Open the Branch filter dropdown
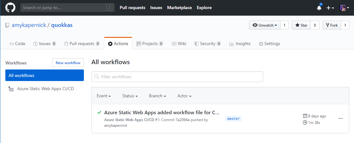The image size is (354, 143). [x=157, y=96]
